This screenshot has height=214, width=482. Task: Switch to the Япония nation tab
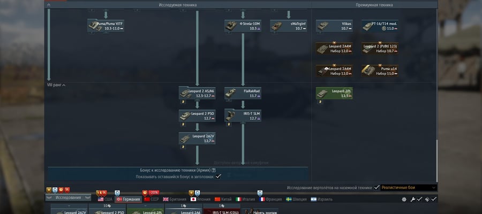201,199
